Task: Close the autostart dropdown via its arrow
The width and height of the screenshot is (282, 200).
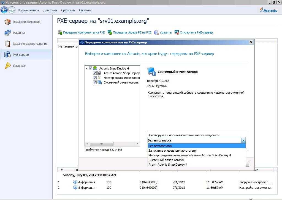Action: coord(243,140)
